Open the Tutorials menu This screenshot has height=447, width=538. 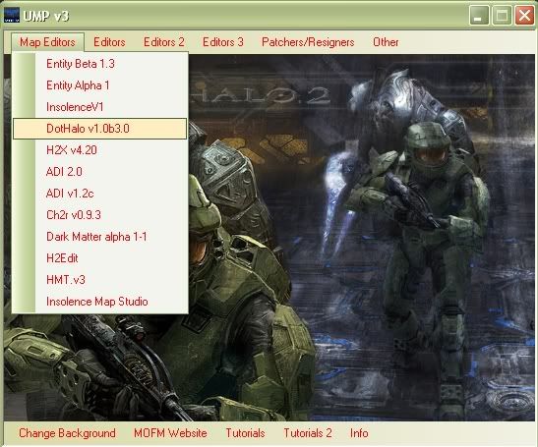click(245, 433)
